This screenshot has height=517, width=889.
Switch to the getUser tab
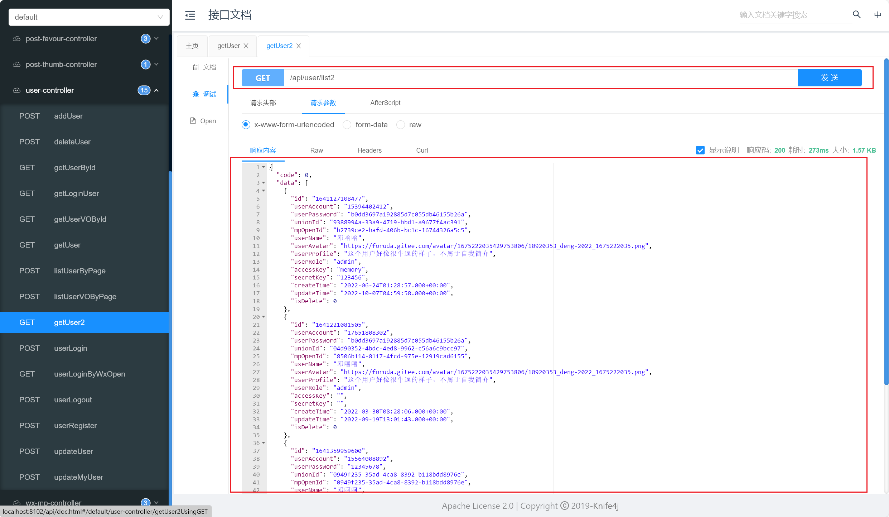tap(228, 46)
